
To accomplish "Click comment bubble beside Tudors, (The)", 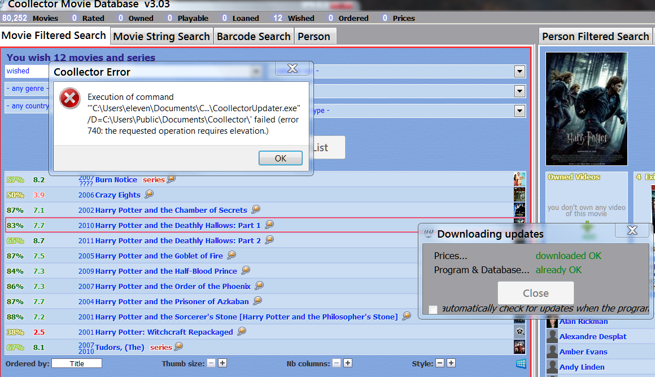I will pyautogui.click(x=179, y=346).
